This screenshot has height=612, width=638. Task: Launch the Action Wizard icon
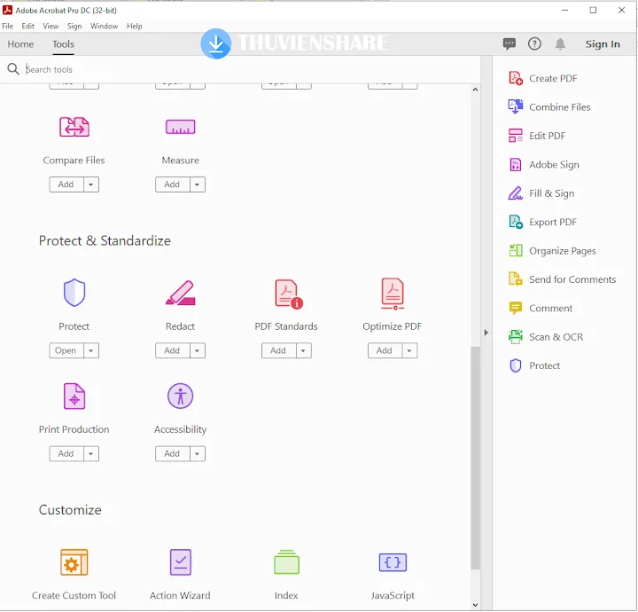tap(180, 562)
